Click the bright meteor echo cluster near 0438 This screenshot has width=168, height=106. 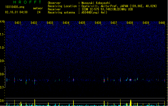(x=130, y=80)
